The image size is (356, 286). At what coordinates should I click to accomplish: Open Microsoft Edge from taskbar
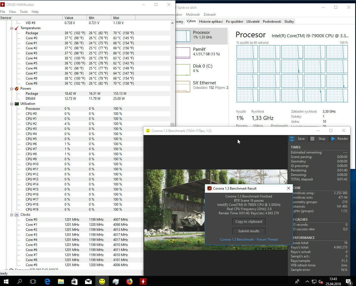(x=47, y=281)
